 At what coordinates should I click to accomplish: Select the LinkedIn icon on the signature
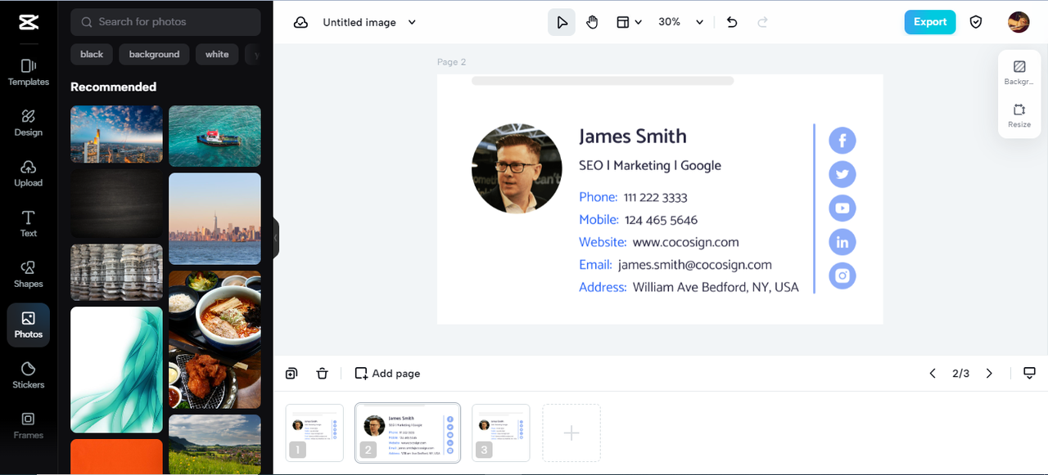click(842, 242)
